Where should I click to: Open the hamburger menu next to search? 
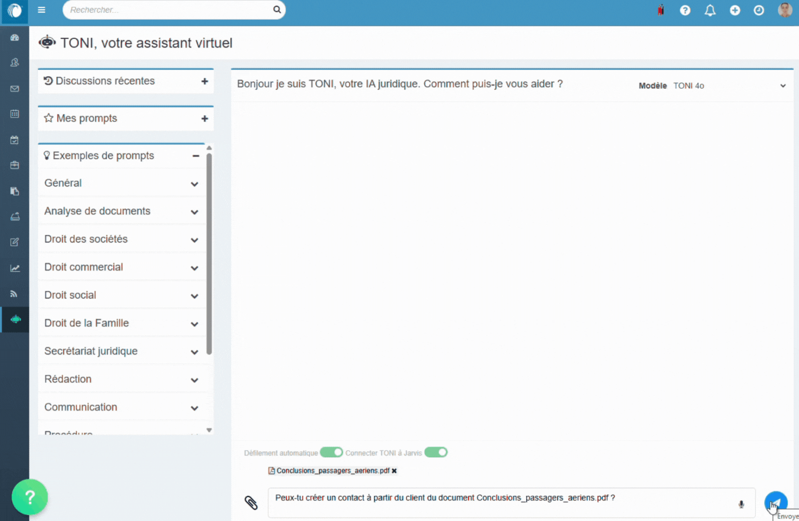[x=41, y=10]
